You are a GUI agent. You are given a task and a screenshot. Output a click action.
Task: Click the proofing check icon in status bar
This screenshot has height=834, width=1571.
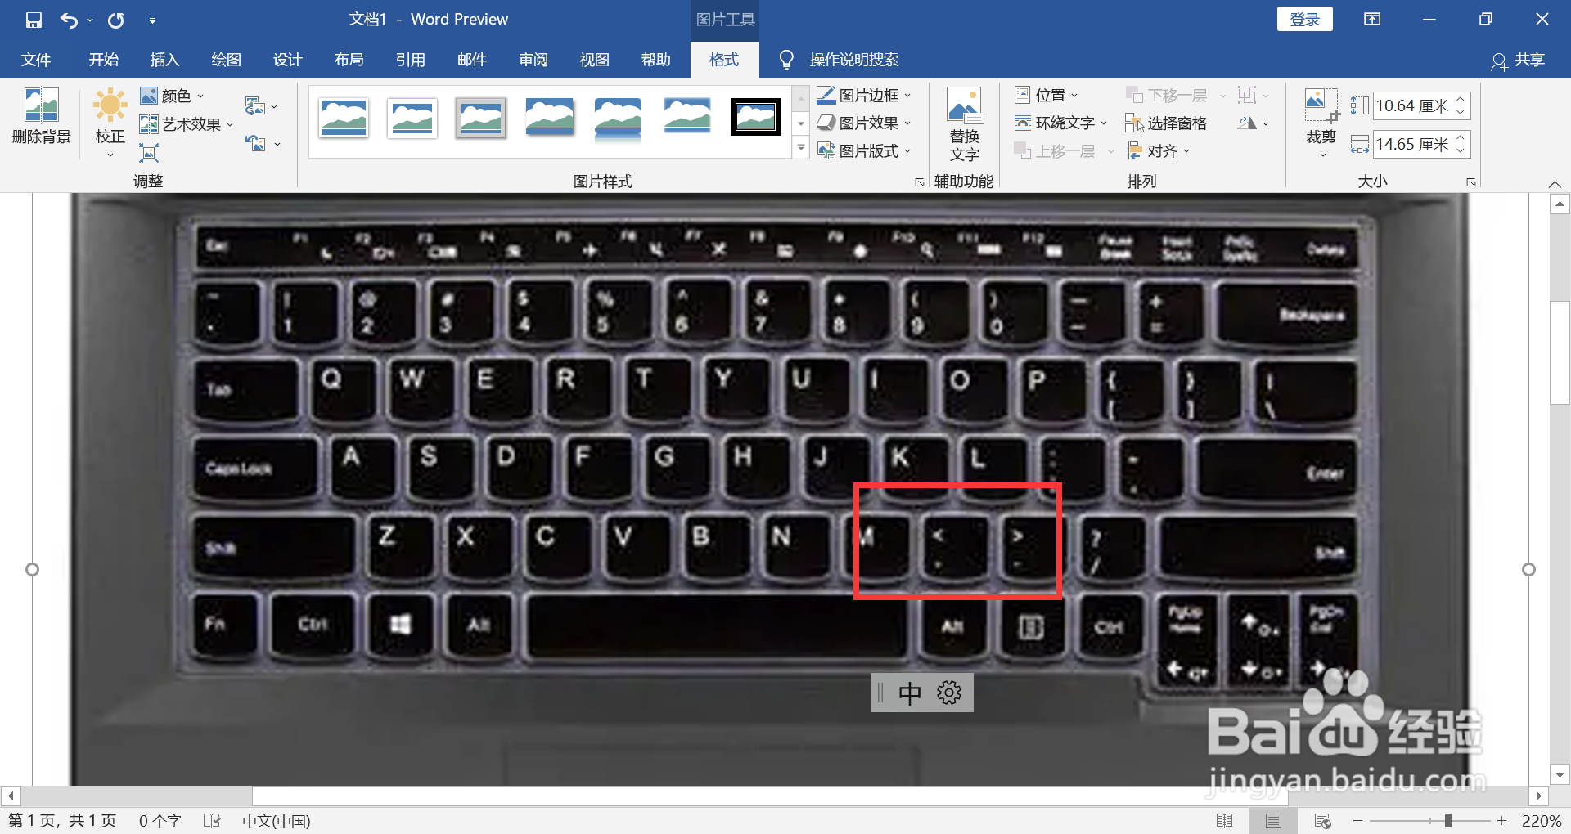point(212,820)
